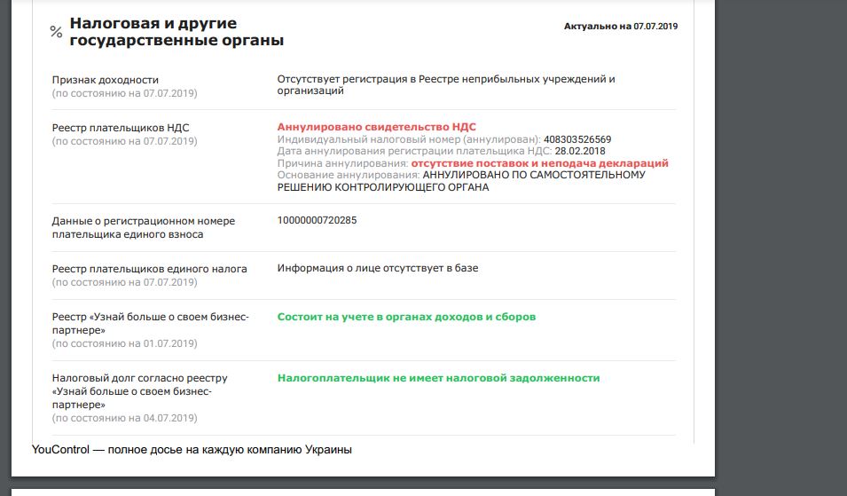847x496 pixels.
Task: Click the label 'Данные о регистрационном номере'
Action: [x=143, y=221]
